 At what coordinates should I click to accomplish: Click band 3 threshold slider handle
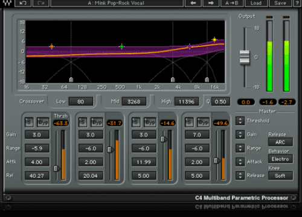[x=164, y=139]
